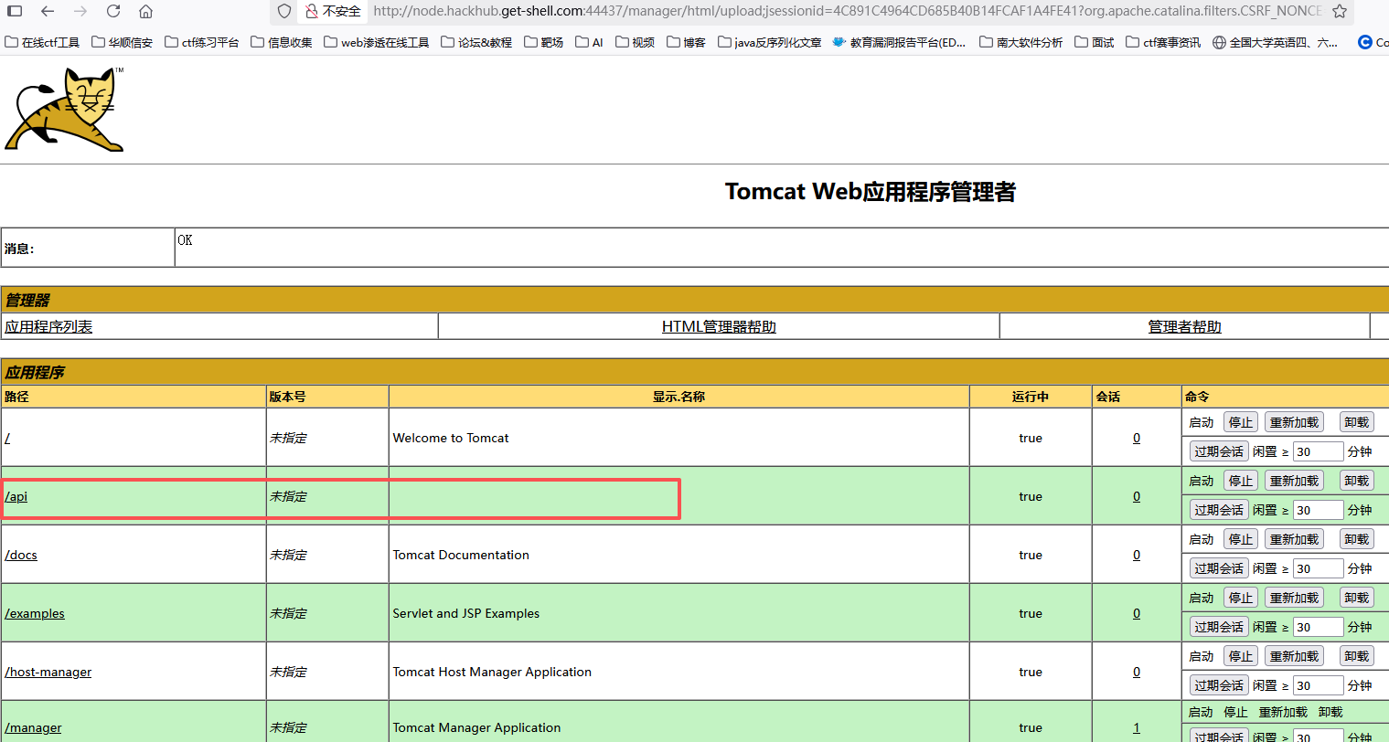
Task: Open the 在线ctf工具 bookmark folder
Action: click(x=42, y=42)
